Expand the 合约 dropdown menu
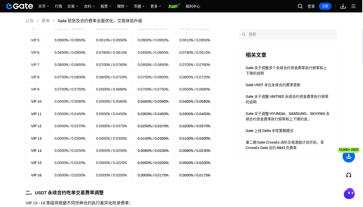 tap(89, 6)
